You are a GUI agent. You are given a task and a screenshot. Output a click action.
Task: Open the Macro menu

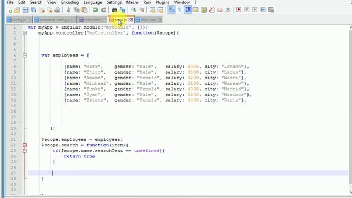(132, 2)
